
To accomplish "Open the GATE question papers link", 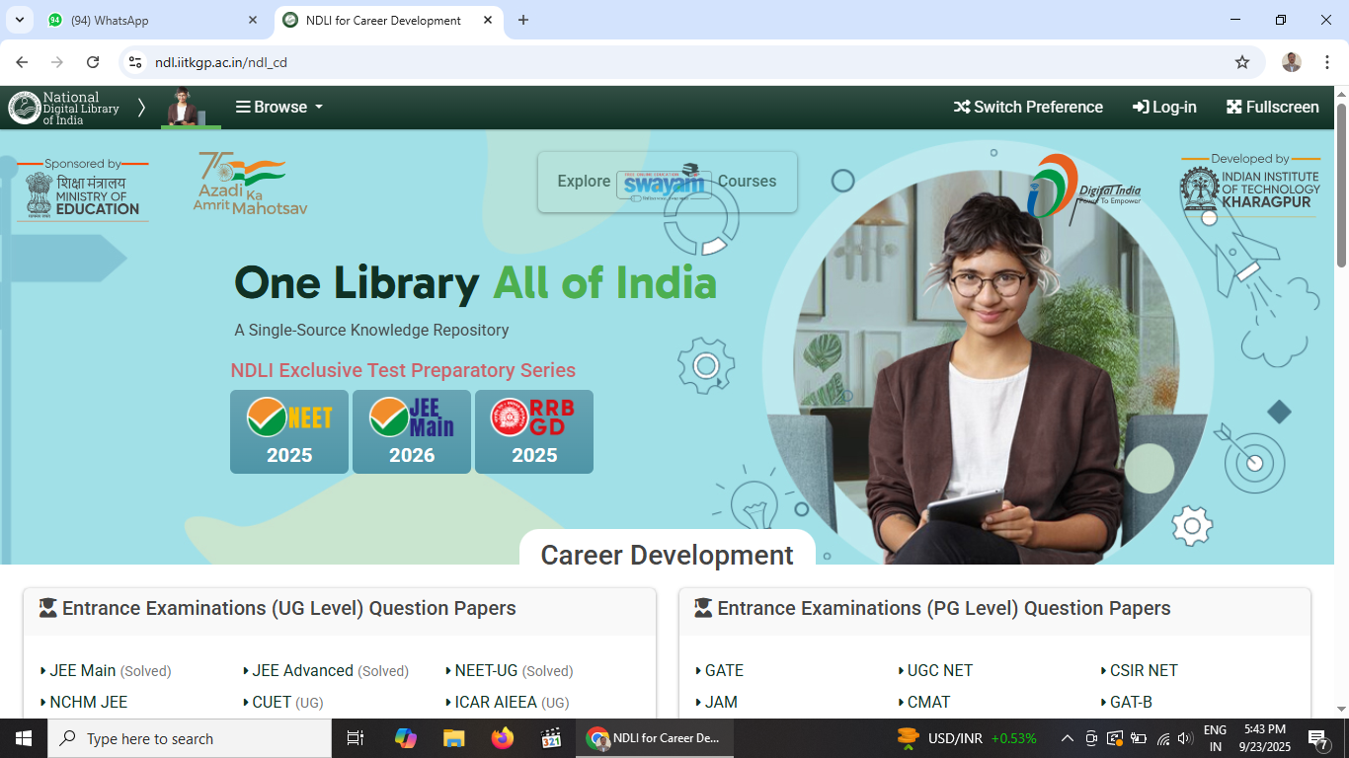I will (x=724, y=670).
